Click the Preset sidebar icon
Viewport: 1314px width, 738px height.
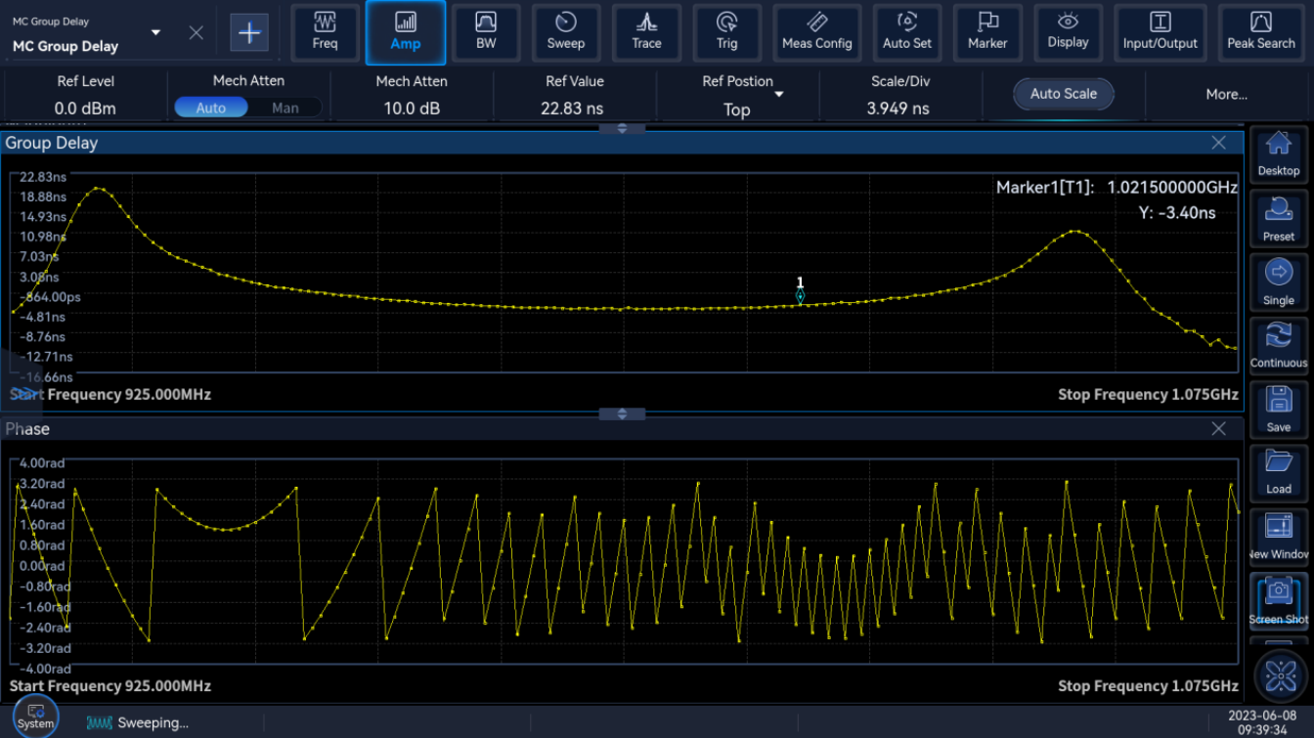click(1279, 218)
